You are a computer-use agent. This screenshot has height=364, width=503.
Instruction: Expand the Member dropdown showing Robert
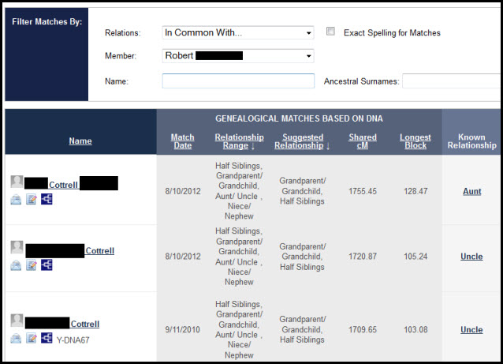coord(237,56)
